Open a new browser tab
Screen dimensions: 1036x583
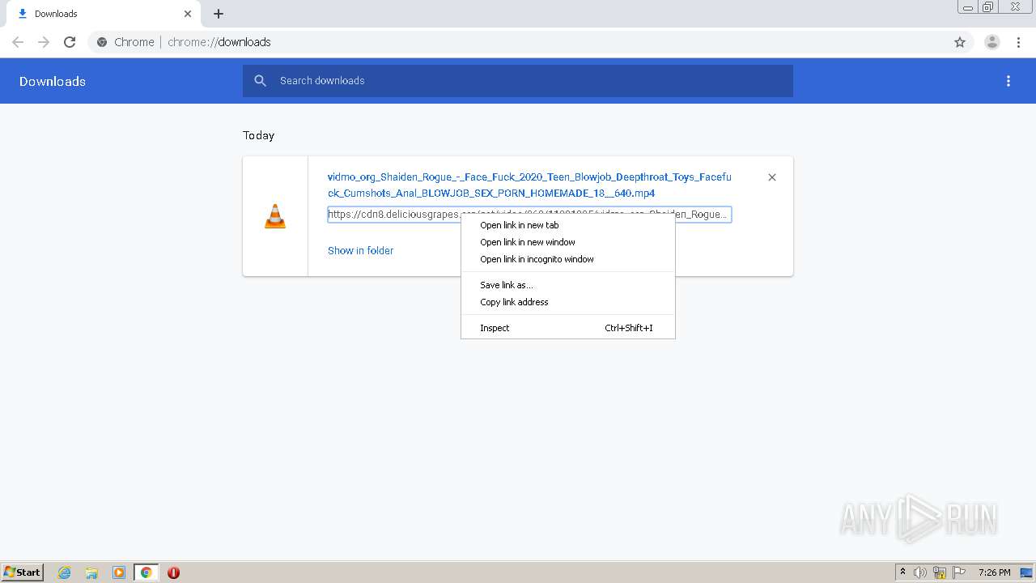(219, 14)
